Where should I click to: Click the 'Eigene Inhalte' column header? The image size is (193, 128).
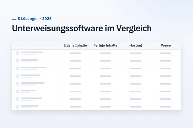click(x=75, y=45)
